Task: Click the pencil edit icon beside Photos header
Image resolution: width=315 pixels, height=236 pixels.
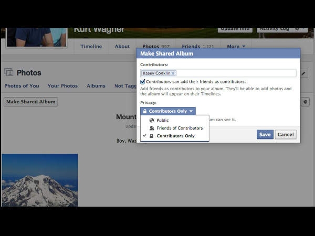Action: click(x=303, y=73)
